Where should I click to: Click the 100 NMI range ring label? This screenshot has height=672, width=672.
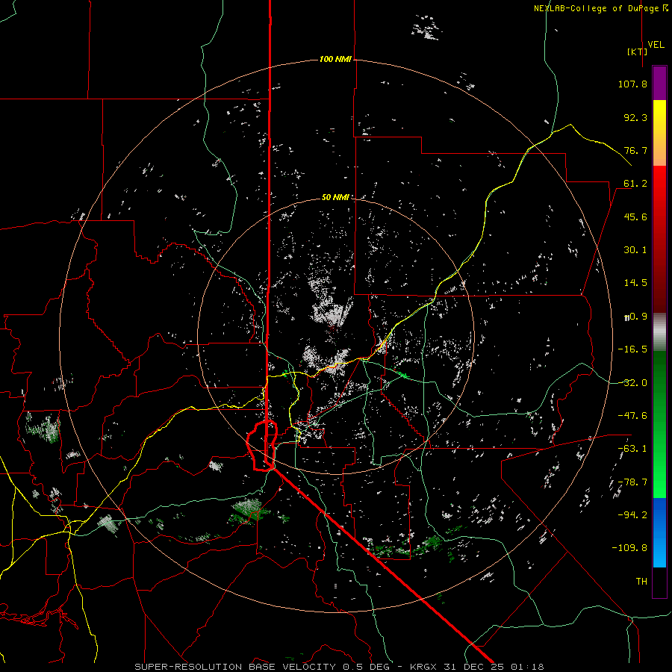coord(335,59)
